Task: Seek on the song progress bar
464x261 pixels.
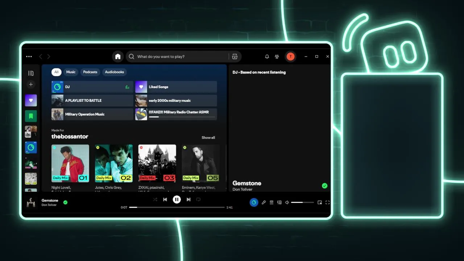Action: (177, 207)
